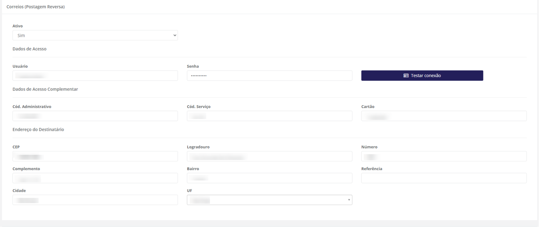The height and width of the screenshot is (227, 540).
Task: Click the Endereço do Destinatário heading
Action: click(x=38, y=130)
